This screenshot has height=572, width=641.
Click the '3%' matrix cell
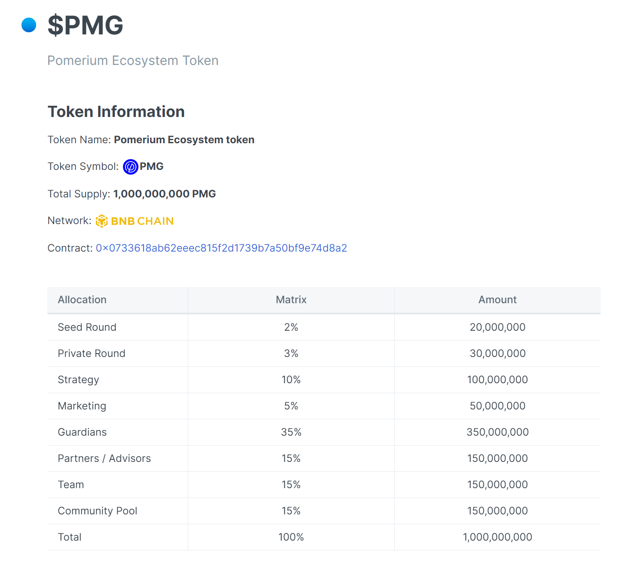291,354
